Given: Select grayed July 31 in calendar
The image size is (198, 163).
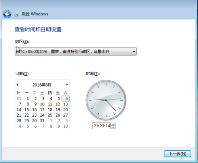Looking at the screenshot, I should pyautogui.click(x=19, y=99).
